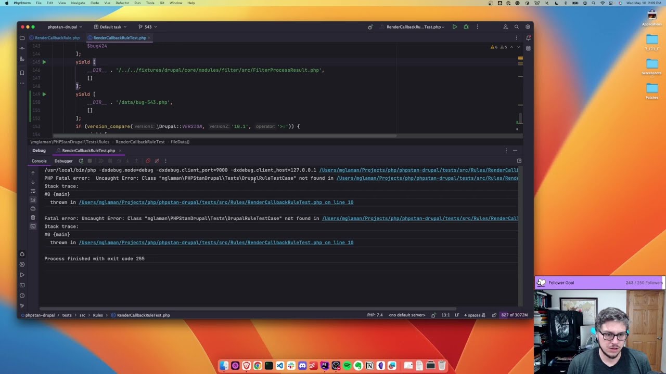Open Database tool window icon in right sidebar

point(528,48)
